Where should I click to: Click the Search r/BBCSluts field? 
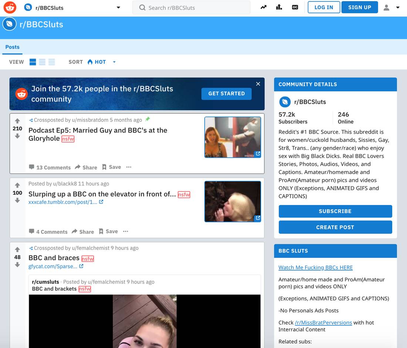tap(191, 7)
